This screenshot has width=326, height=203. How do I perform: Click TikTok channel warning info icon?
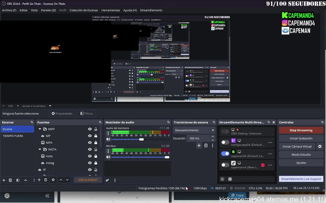click(263, 165)
